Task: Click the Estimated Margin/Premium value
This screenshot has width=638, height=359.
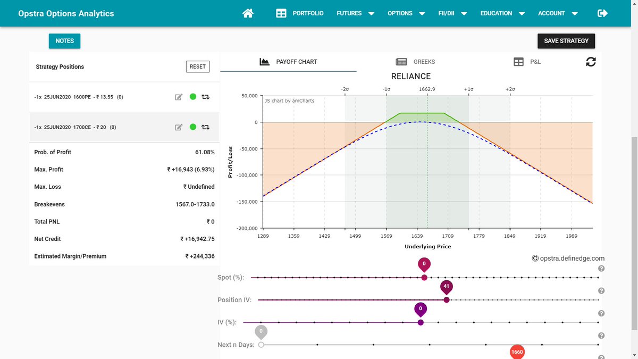Action: point(200,256)
